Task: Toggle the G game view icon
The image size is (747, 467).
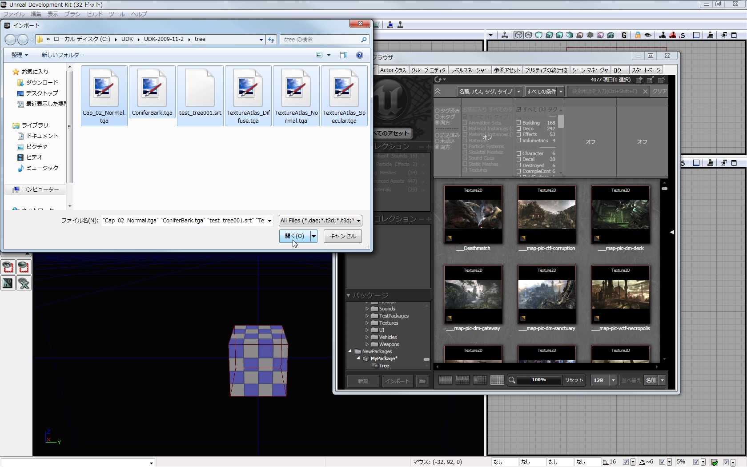Action: pyautogui.click(x=624, y=35)
